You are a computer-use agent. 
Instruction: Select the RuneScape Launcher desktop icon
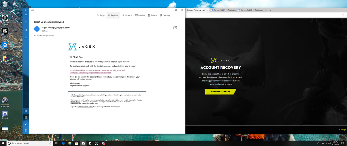point(5,20)
